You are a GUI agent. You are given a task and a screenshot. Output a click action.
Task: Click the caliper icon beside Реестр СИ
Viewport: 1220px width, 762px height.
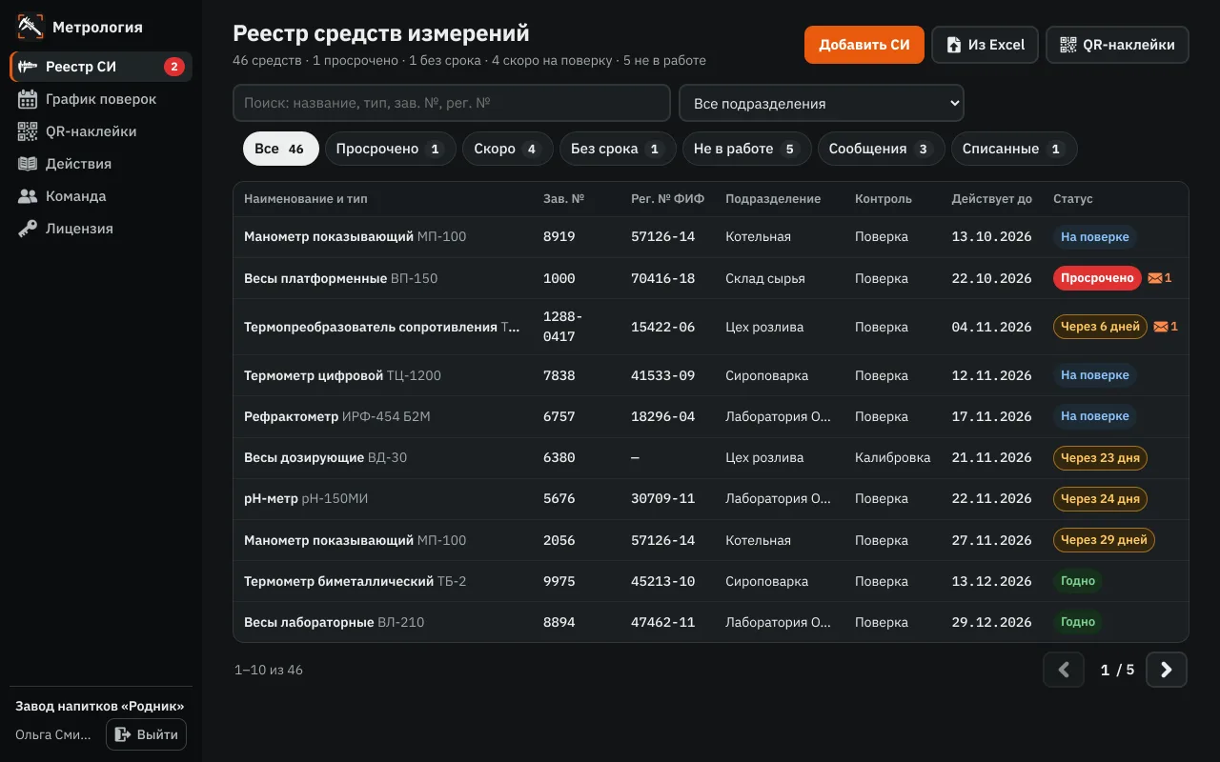pyautogui.click(x=28, y=67)
